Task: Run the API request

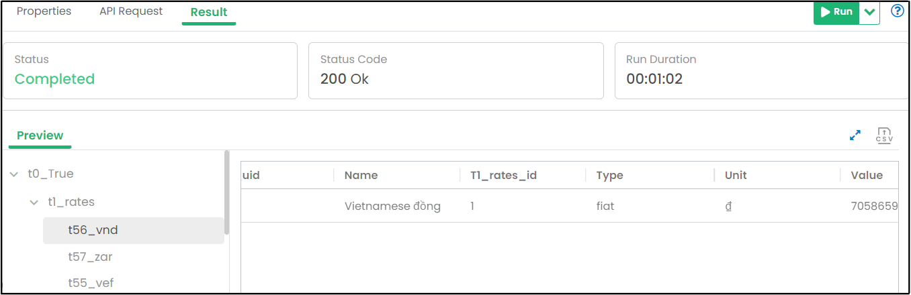Action: 836,12
